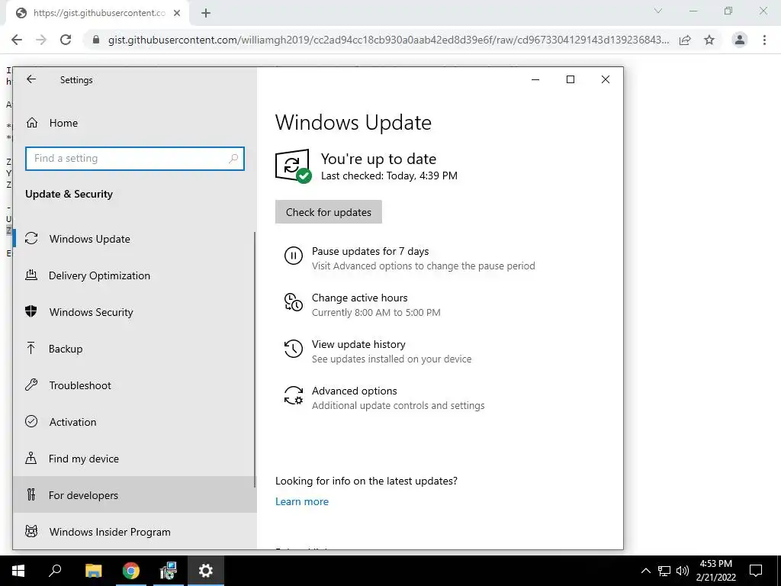This screenshot has height=586, width=781.
Task: Select Windows Update in sidebar
Action: [x=134, y=239]
